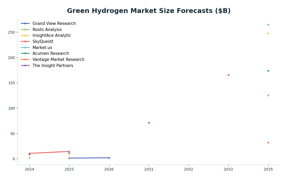Click the 2026 x-axis label
288x179 pixels.
pos(109,169)
